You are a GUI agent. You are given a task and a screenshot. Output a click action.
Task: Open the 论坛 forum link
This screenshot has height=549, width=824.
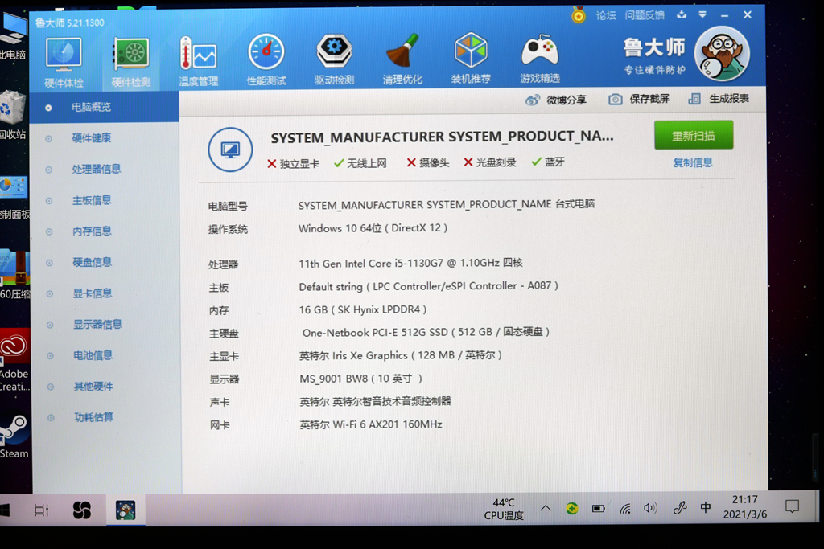click(606, 15)
